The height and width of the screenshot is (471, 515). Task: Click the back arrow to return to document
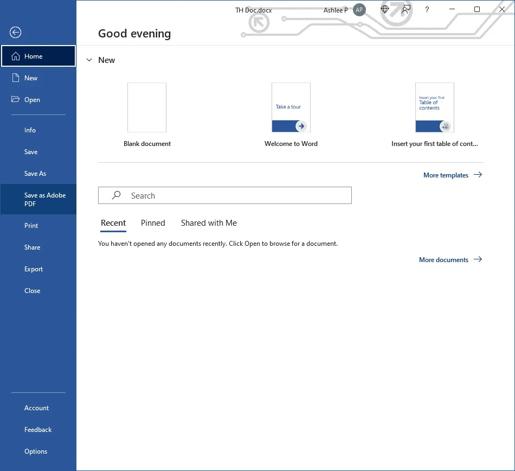[15, 32]
